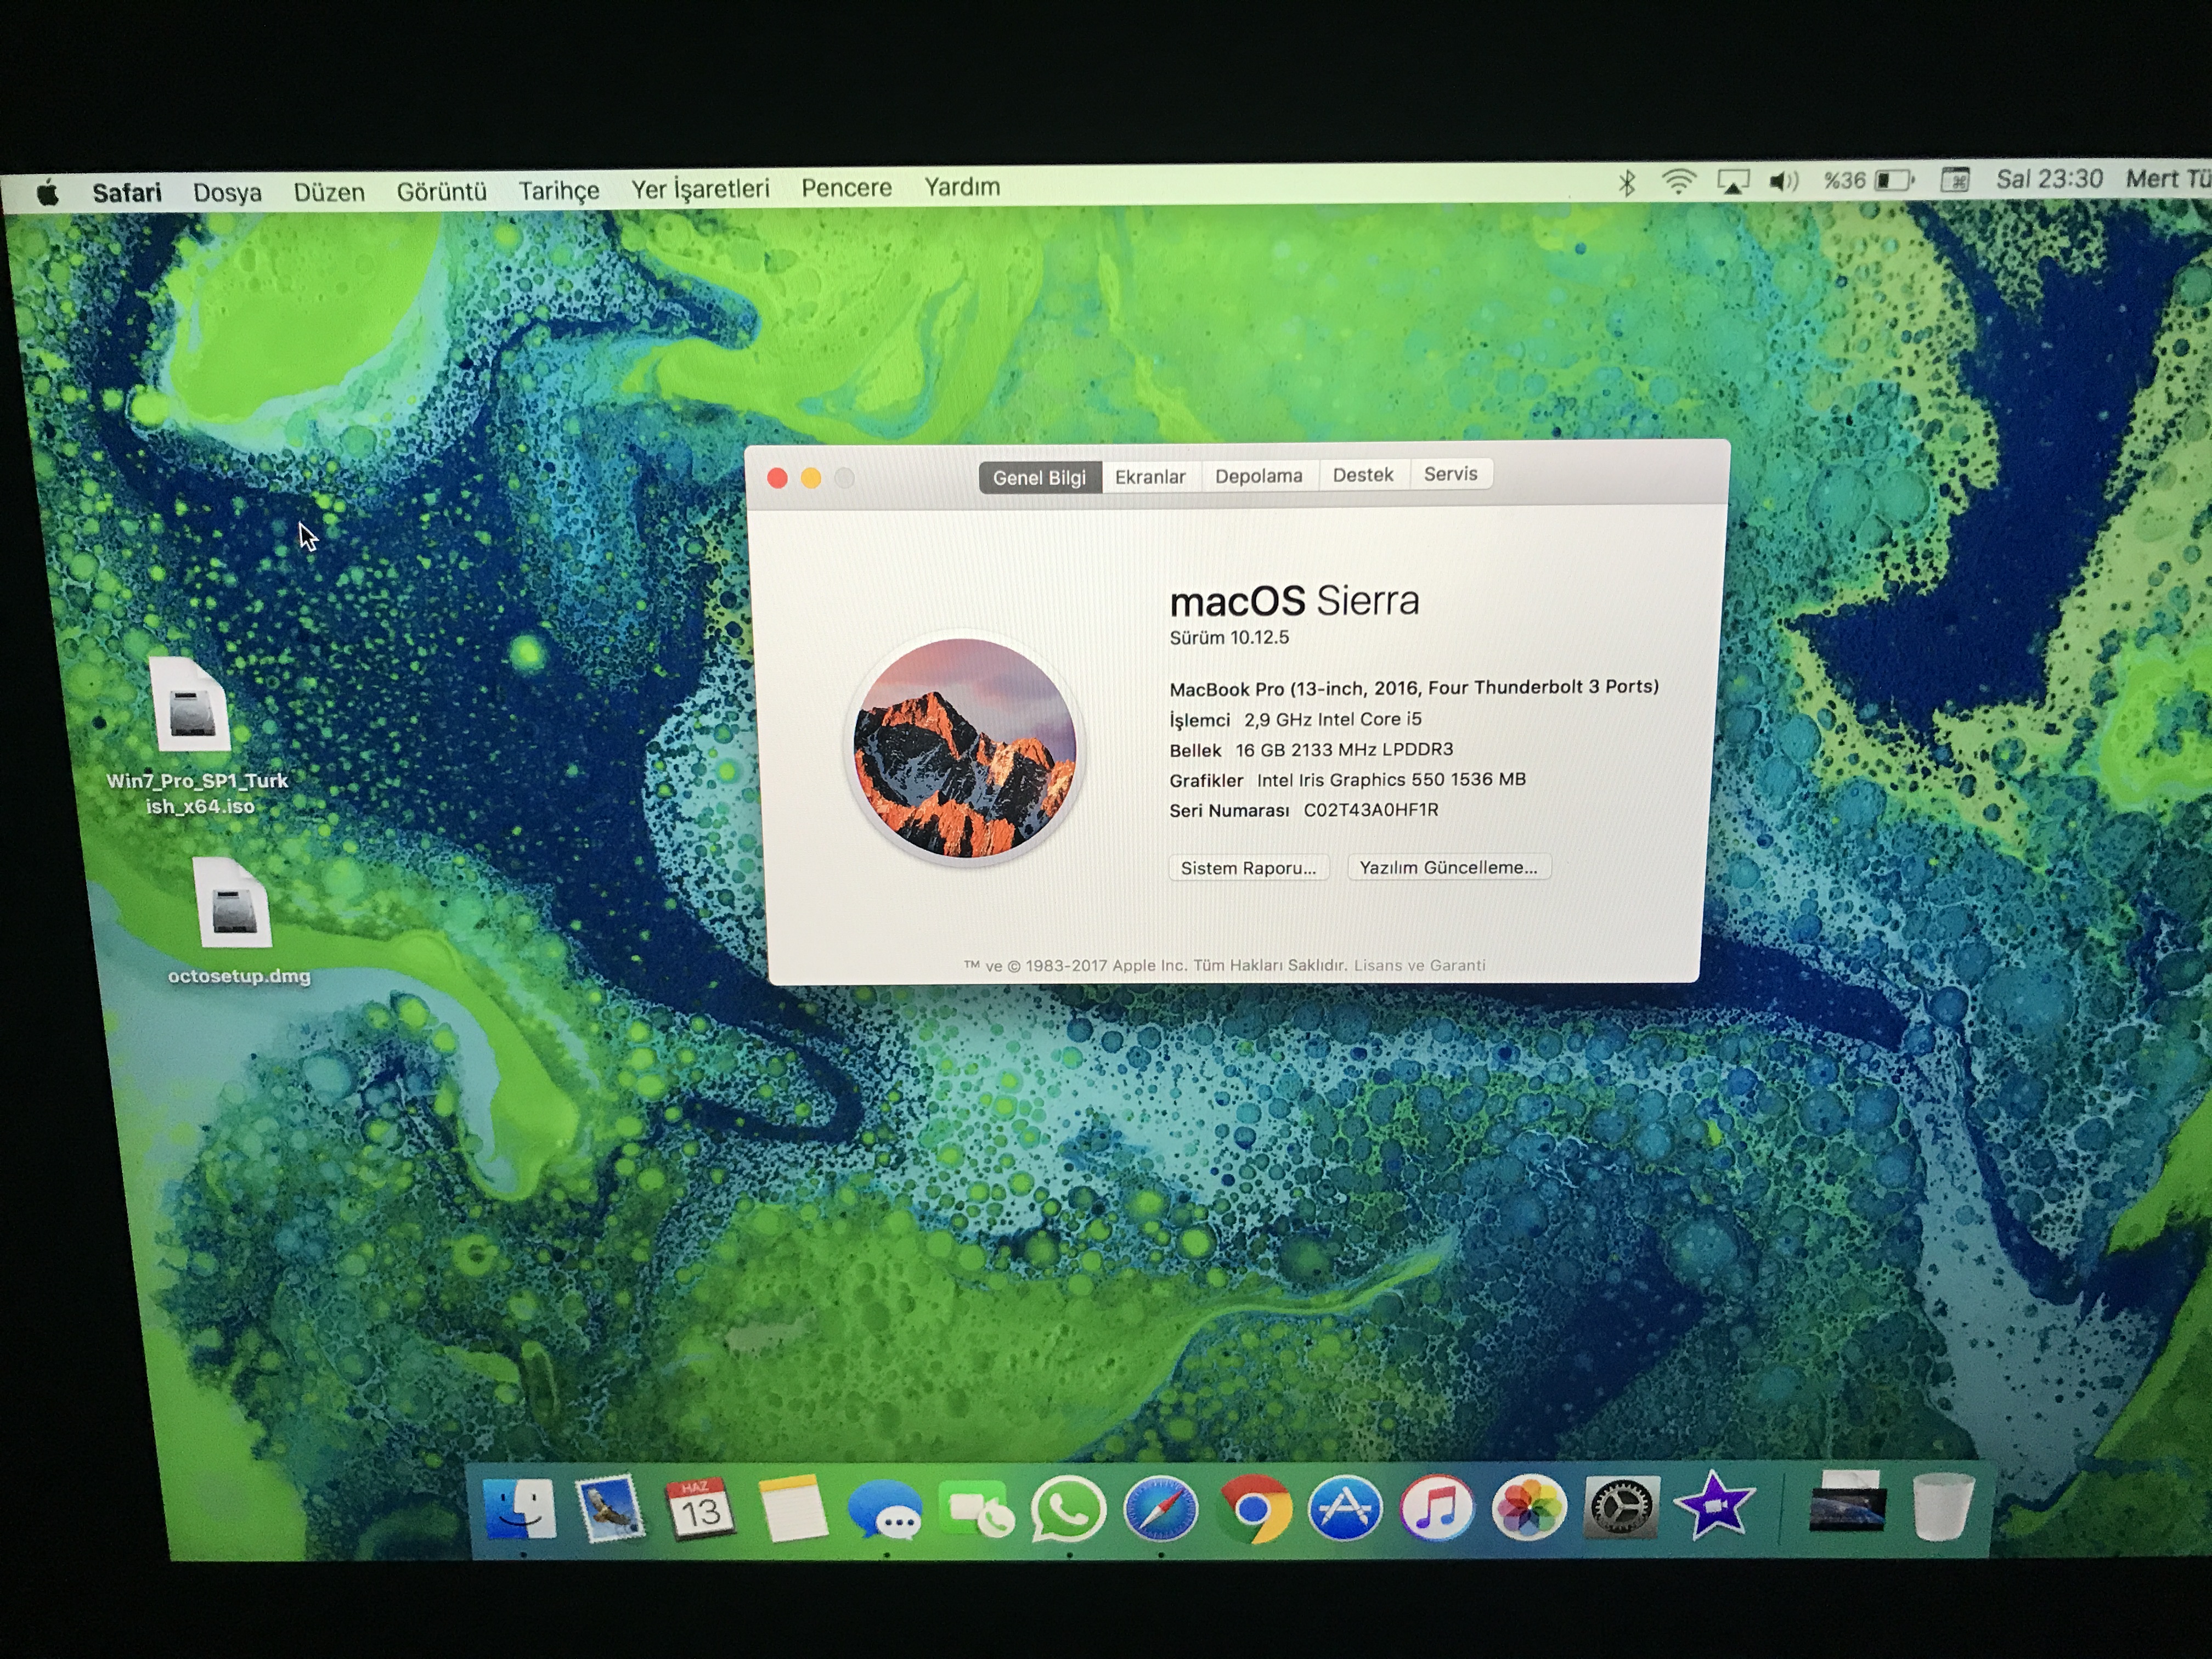This screenshot has width=2212, height=1659.
Task: Launch WhatsApp from the dock
Action: (x=1069, y=1509)
